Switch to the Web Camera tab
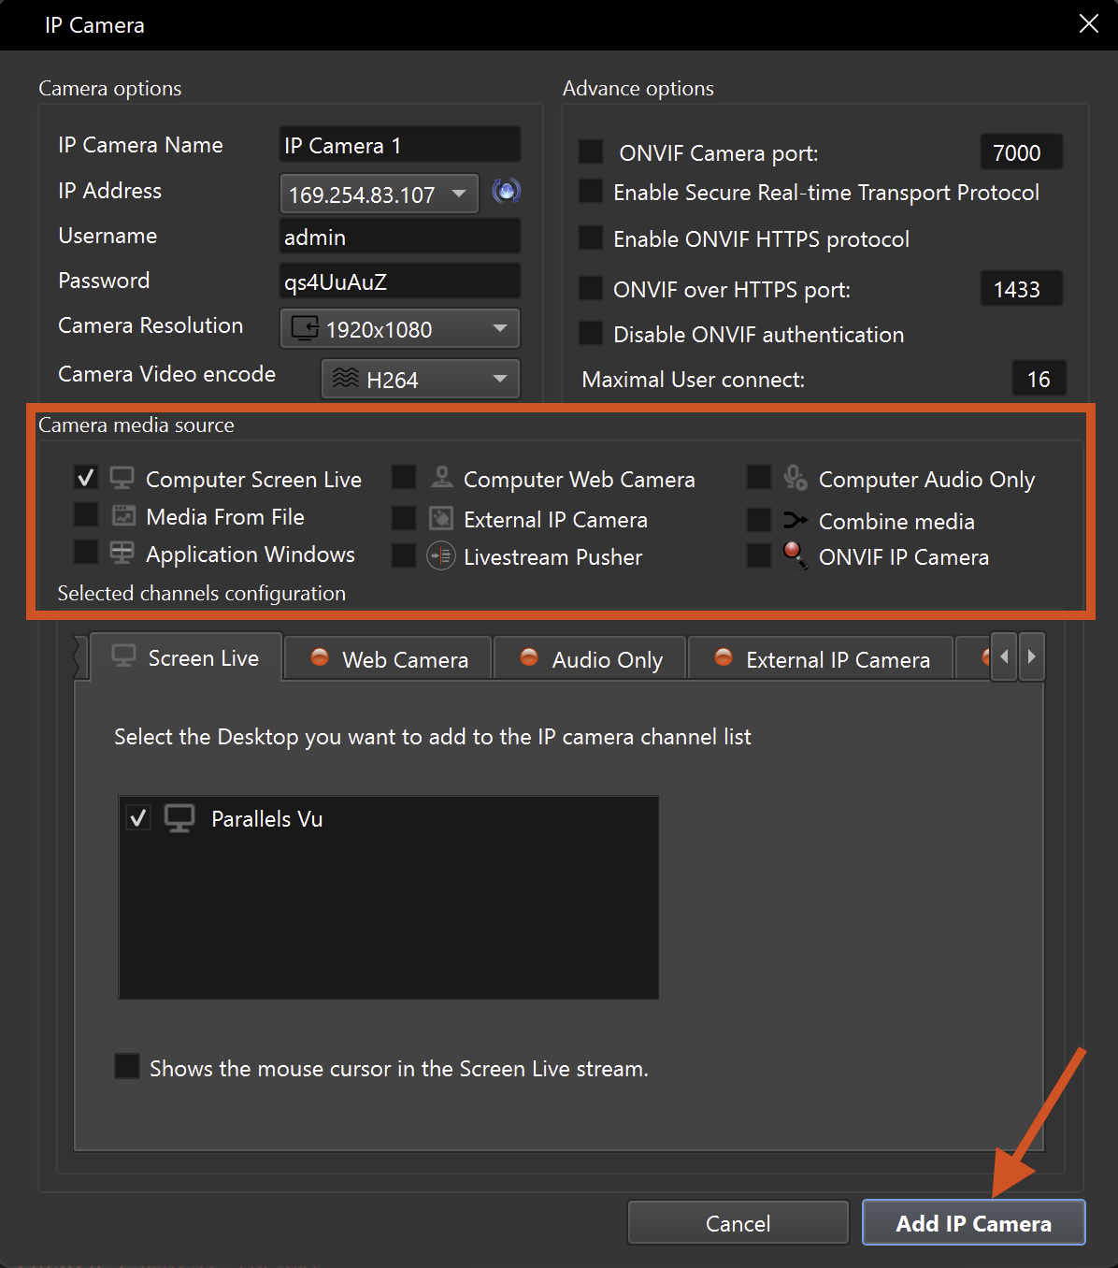Viewport: 1118px width, 1268px height. [x=389, y=659]
